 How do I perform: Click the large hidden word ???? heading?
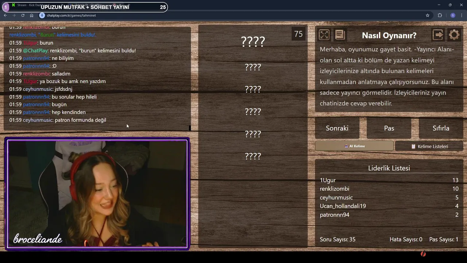coord(253,41)
